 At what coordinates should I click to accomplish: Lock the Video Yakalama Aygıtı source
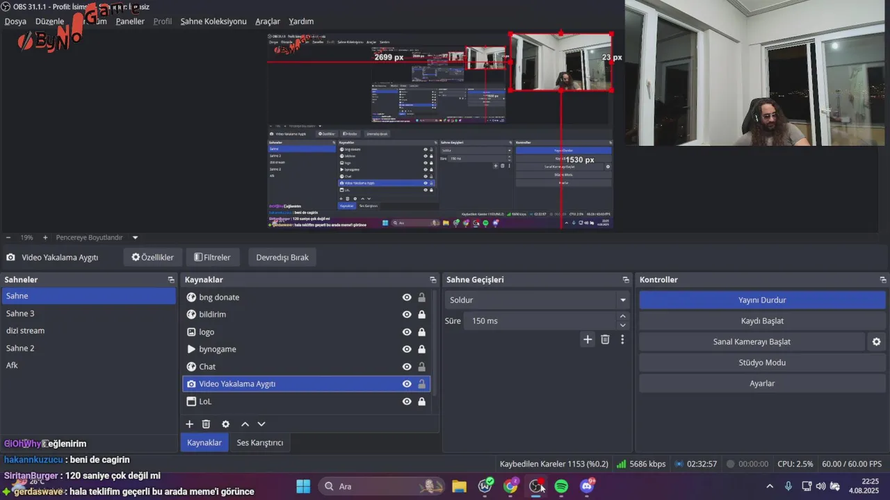(421, 384)
